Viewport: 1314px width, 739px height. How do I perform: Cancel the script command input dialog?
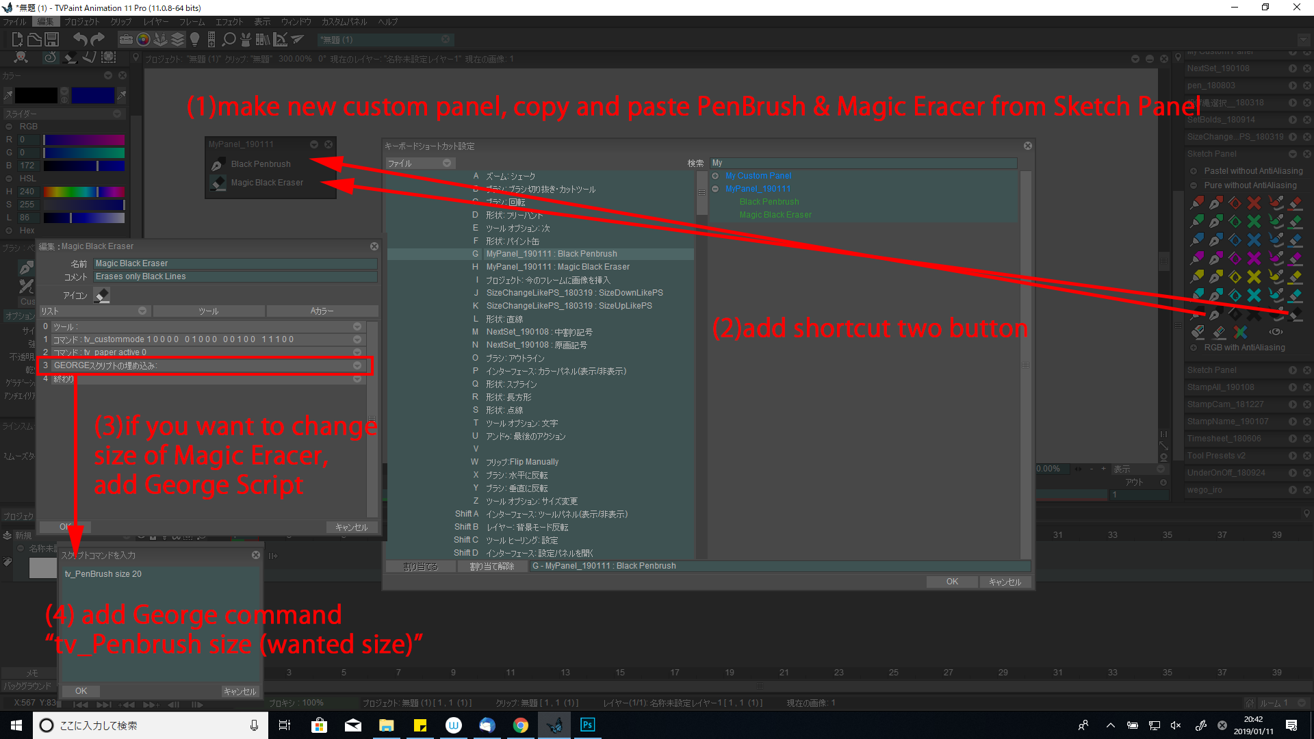pos(240,692)
